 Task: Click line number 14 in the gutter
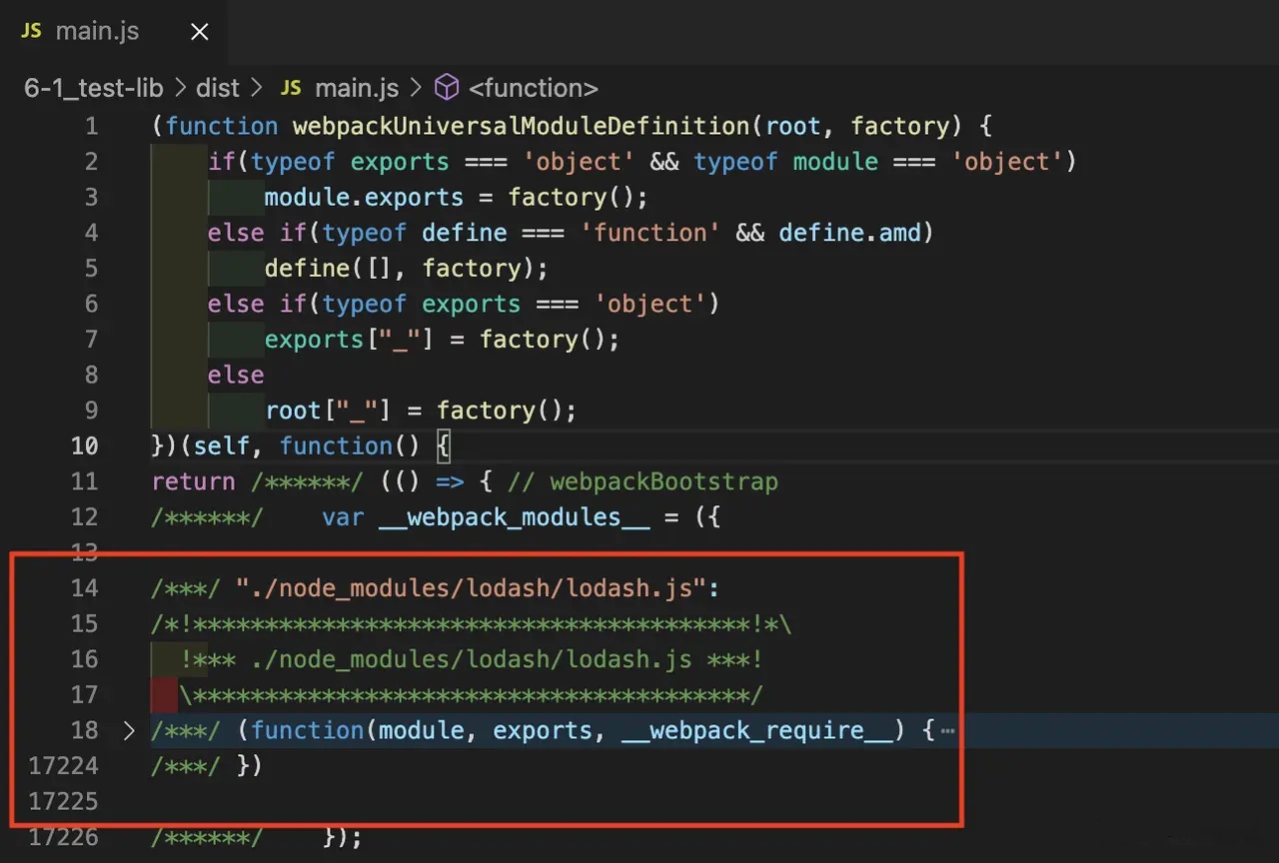pos(85,588)
